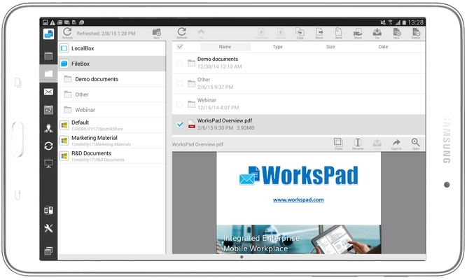
Task: Open the PDF with the magnifier Open icon
Action: pyautogui.click(x=416, y=144)
